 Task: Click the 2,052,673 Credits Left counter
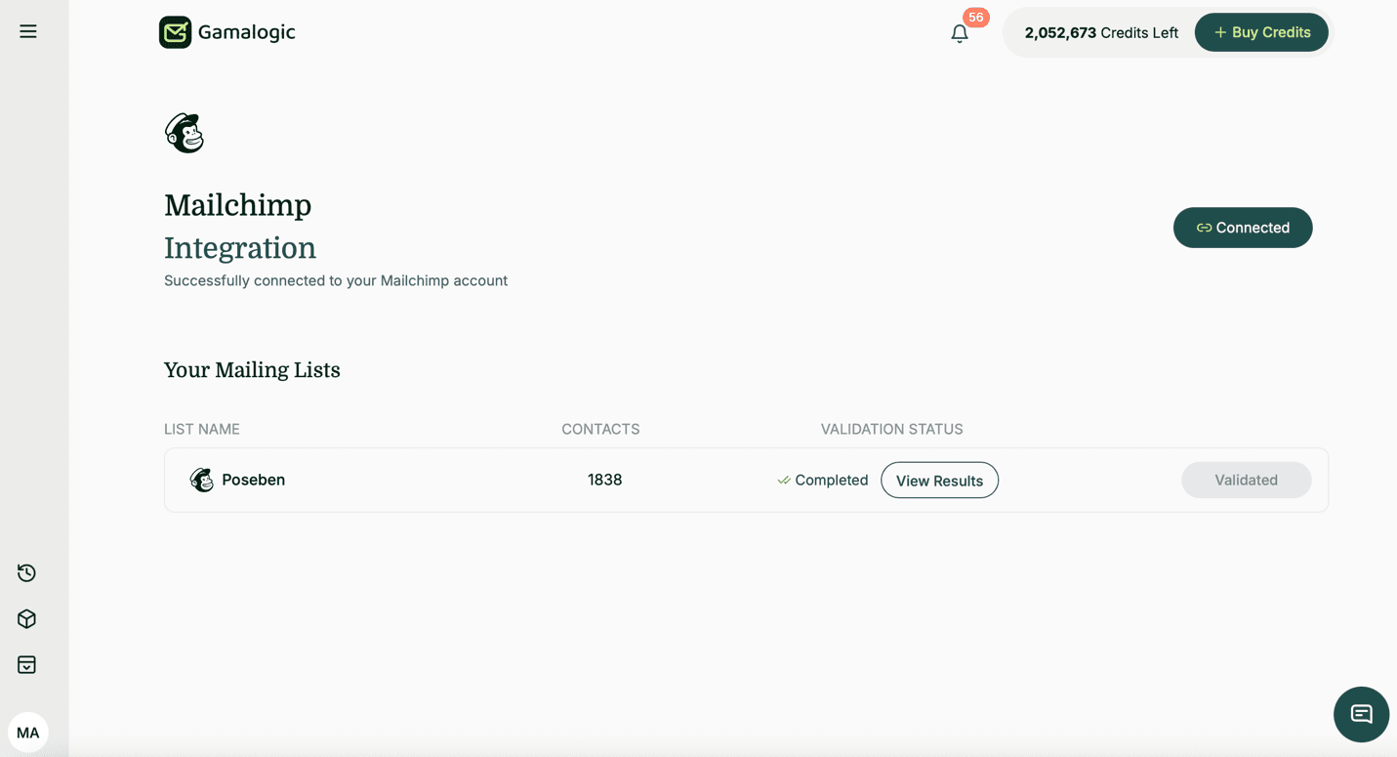(1100, 32)
